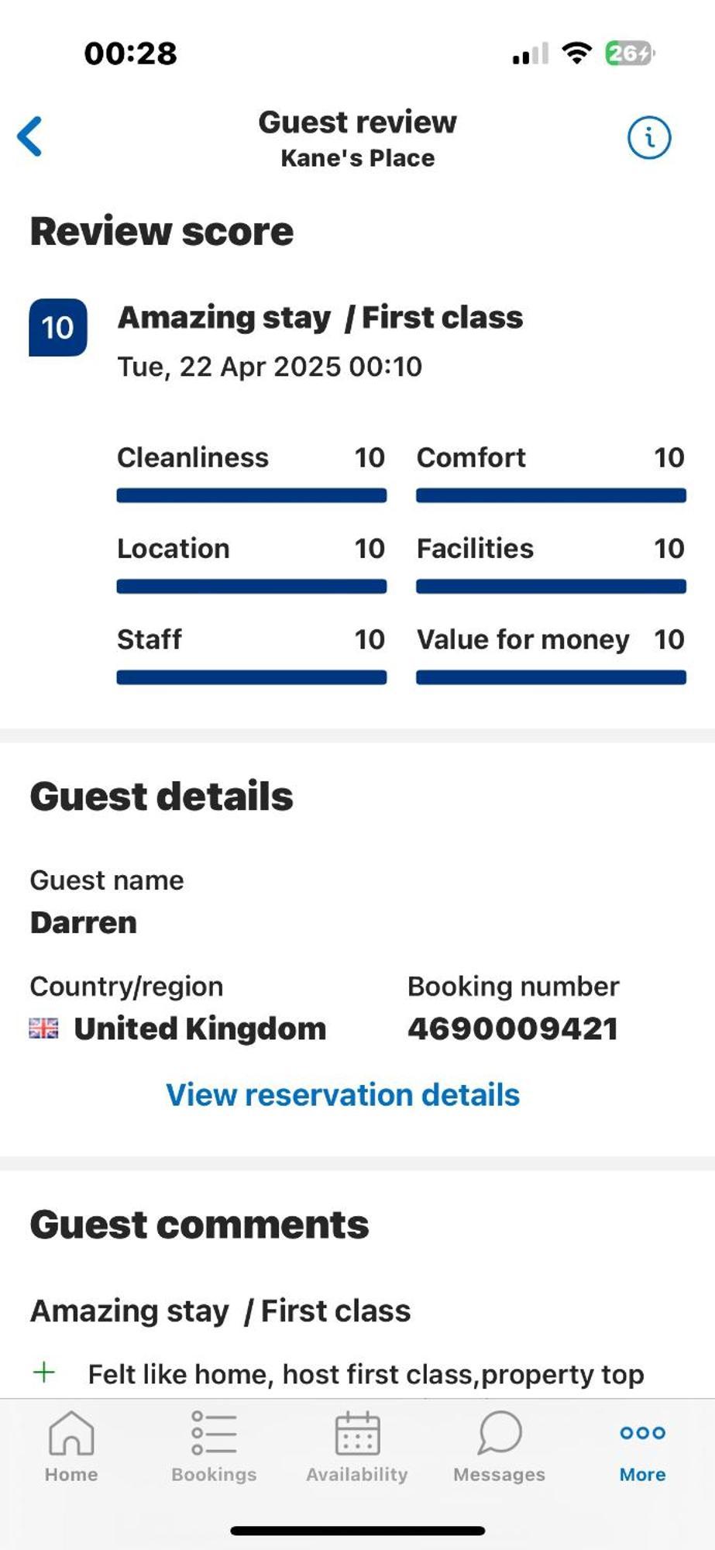715x1550 pixels.
Task: Select the Cleanliness score bar
Action: 252,495
